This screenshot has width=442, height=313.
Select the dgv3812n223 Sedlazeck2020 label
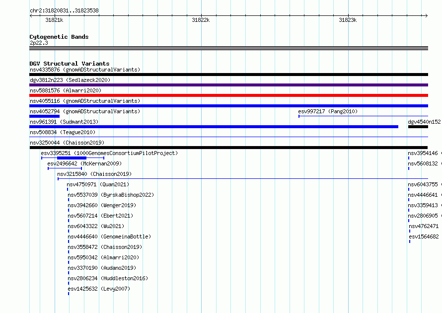pos(70,80)
